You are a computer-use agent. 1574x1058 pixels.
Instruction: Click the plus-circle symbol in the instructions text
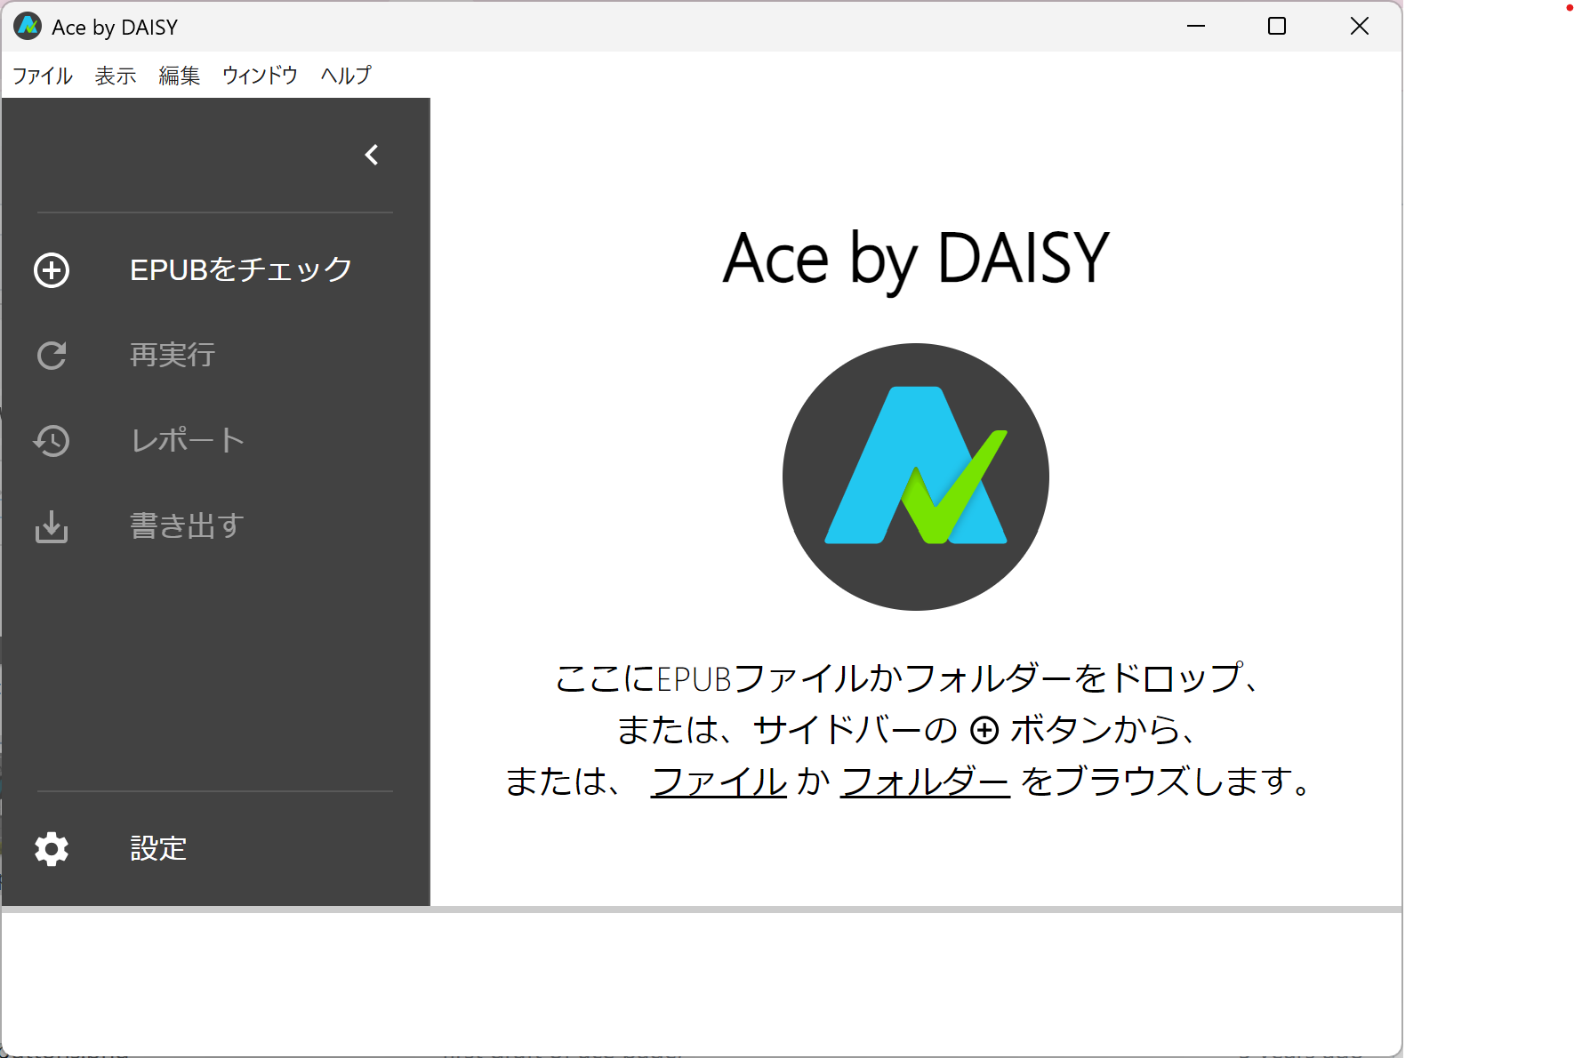(x=984, y=731)
